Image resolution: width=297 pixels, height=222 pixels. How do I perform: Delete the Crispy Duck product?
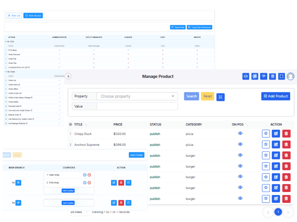click(x=286, y=133)
